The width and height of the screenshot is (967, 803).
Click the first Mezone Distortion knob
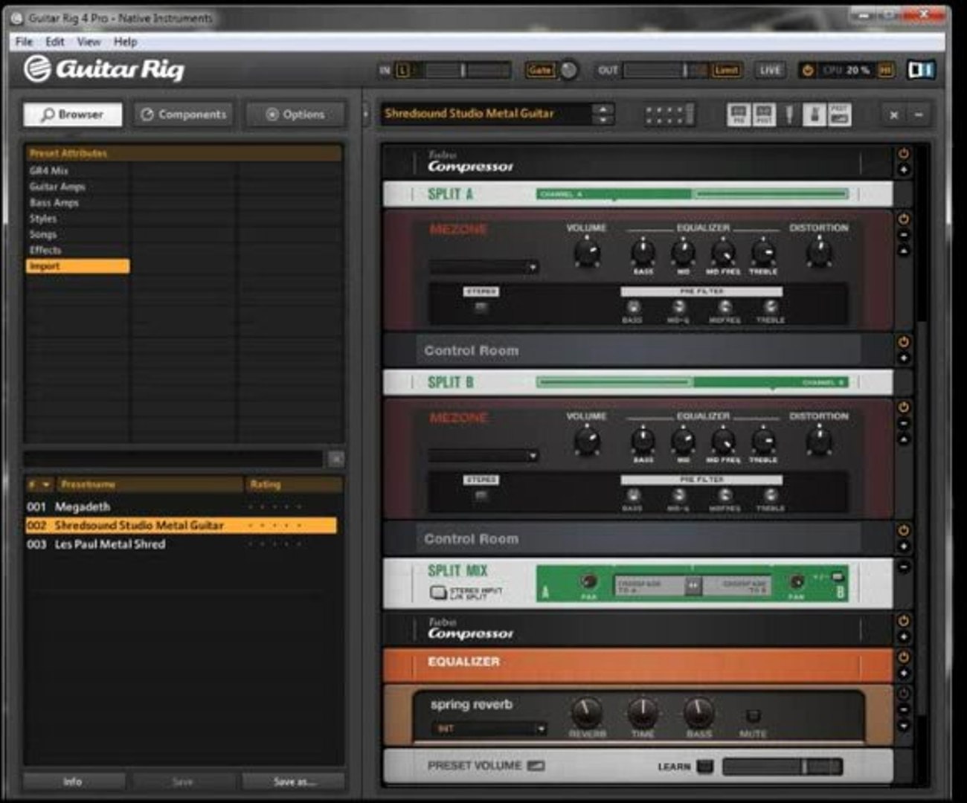pyautogui.click(x=819, y=253)
